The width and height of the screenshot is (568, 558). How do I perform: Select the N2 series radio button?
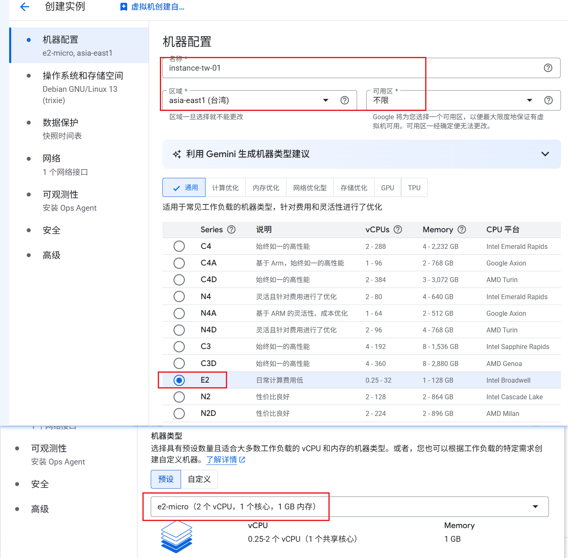179,397
